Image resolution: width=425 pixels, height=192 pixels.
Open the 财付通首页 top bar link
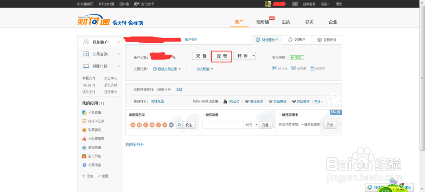[x=85, y=4]
